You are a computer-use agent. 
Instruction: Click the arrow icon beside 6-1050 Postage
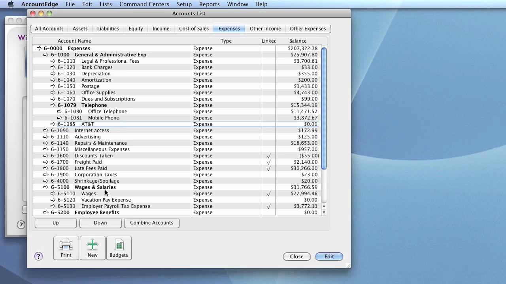[53, 86]
